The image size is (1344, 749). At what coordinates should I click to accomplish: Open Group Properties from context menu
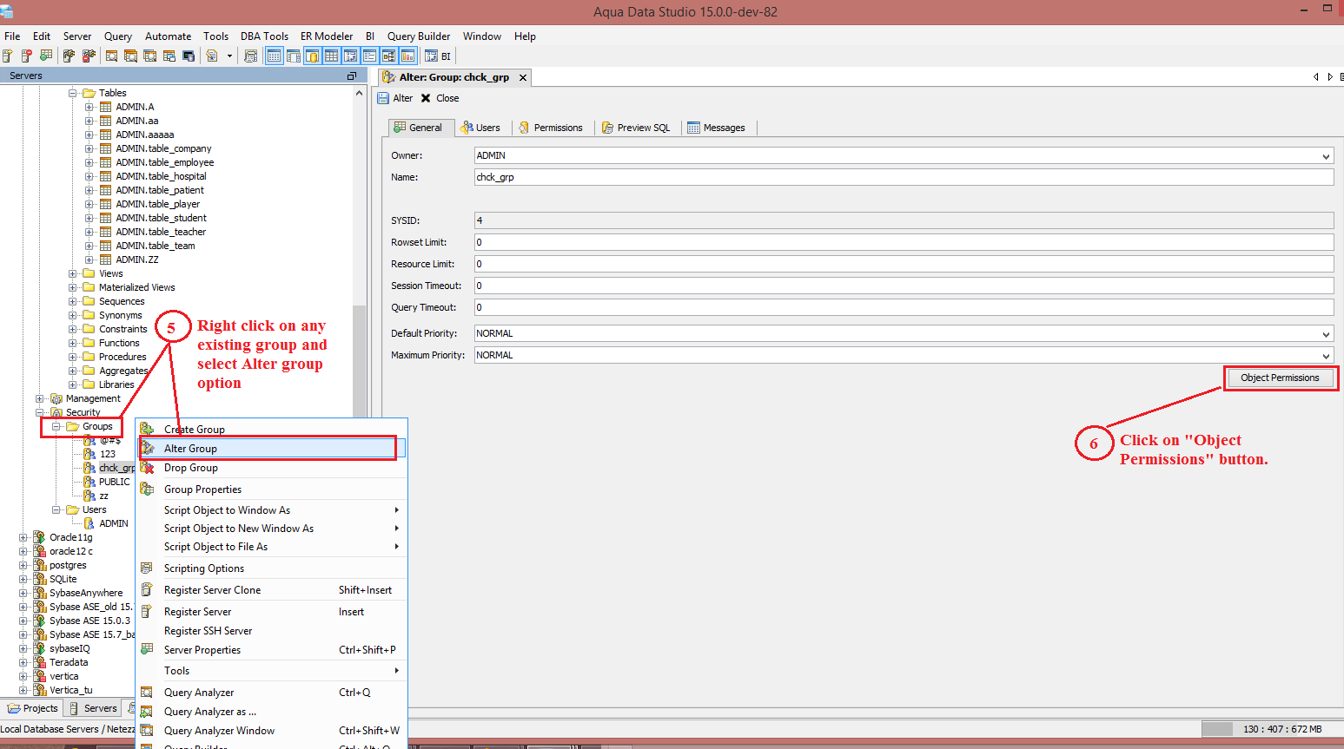(x=272, y=489)
